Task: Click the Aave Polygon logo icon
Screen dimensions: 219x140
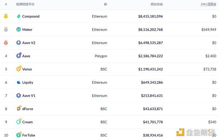Action: 19,56
